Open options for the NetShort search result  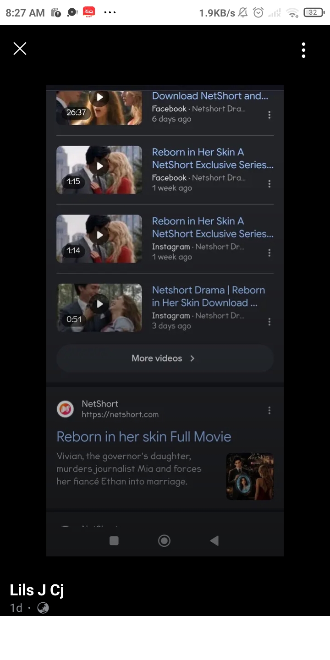269,410
